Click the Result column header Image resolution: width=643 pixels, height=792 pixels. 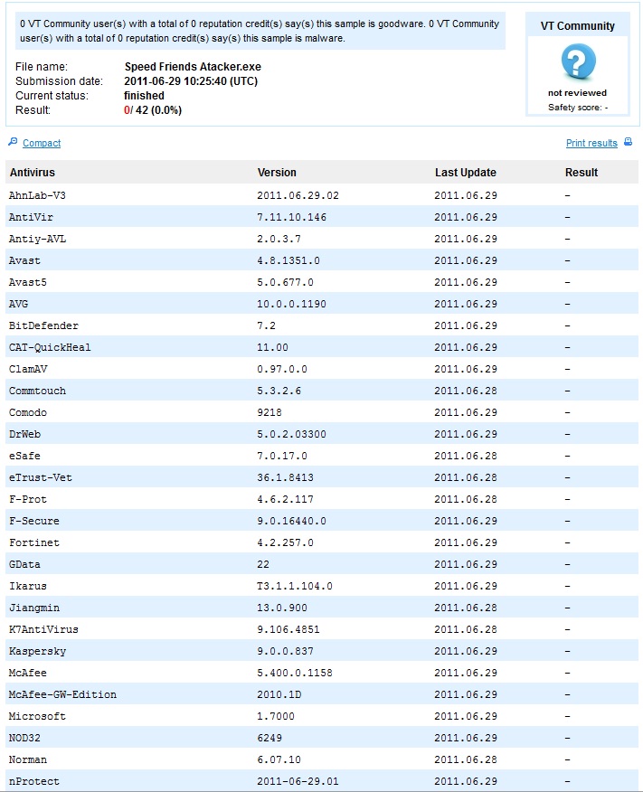[582, 173]
